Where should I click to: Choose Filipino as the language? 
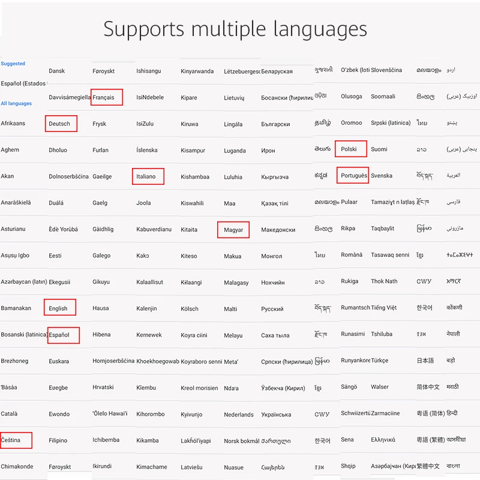pos(58,440)
